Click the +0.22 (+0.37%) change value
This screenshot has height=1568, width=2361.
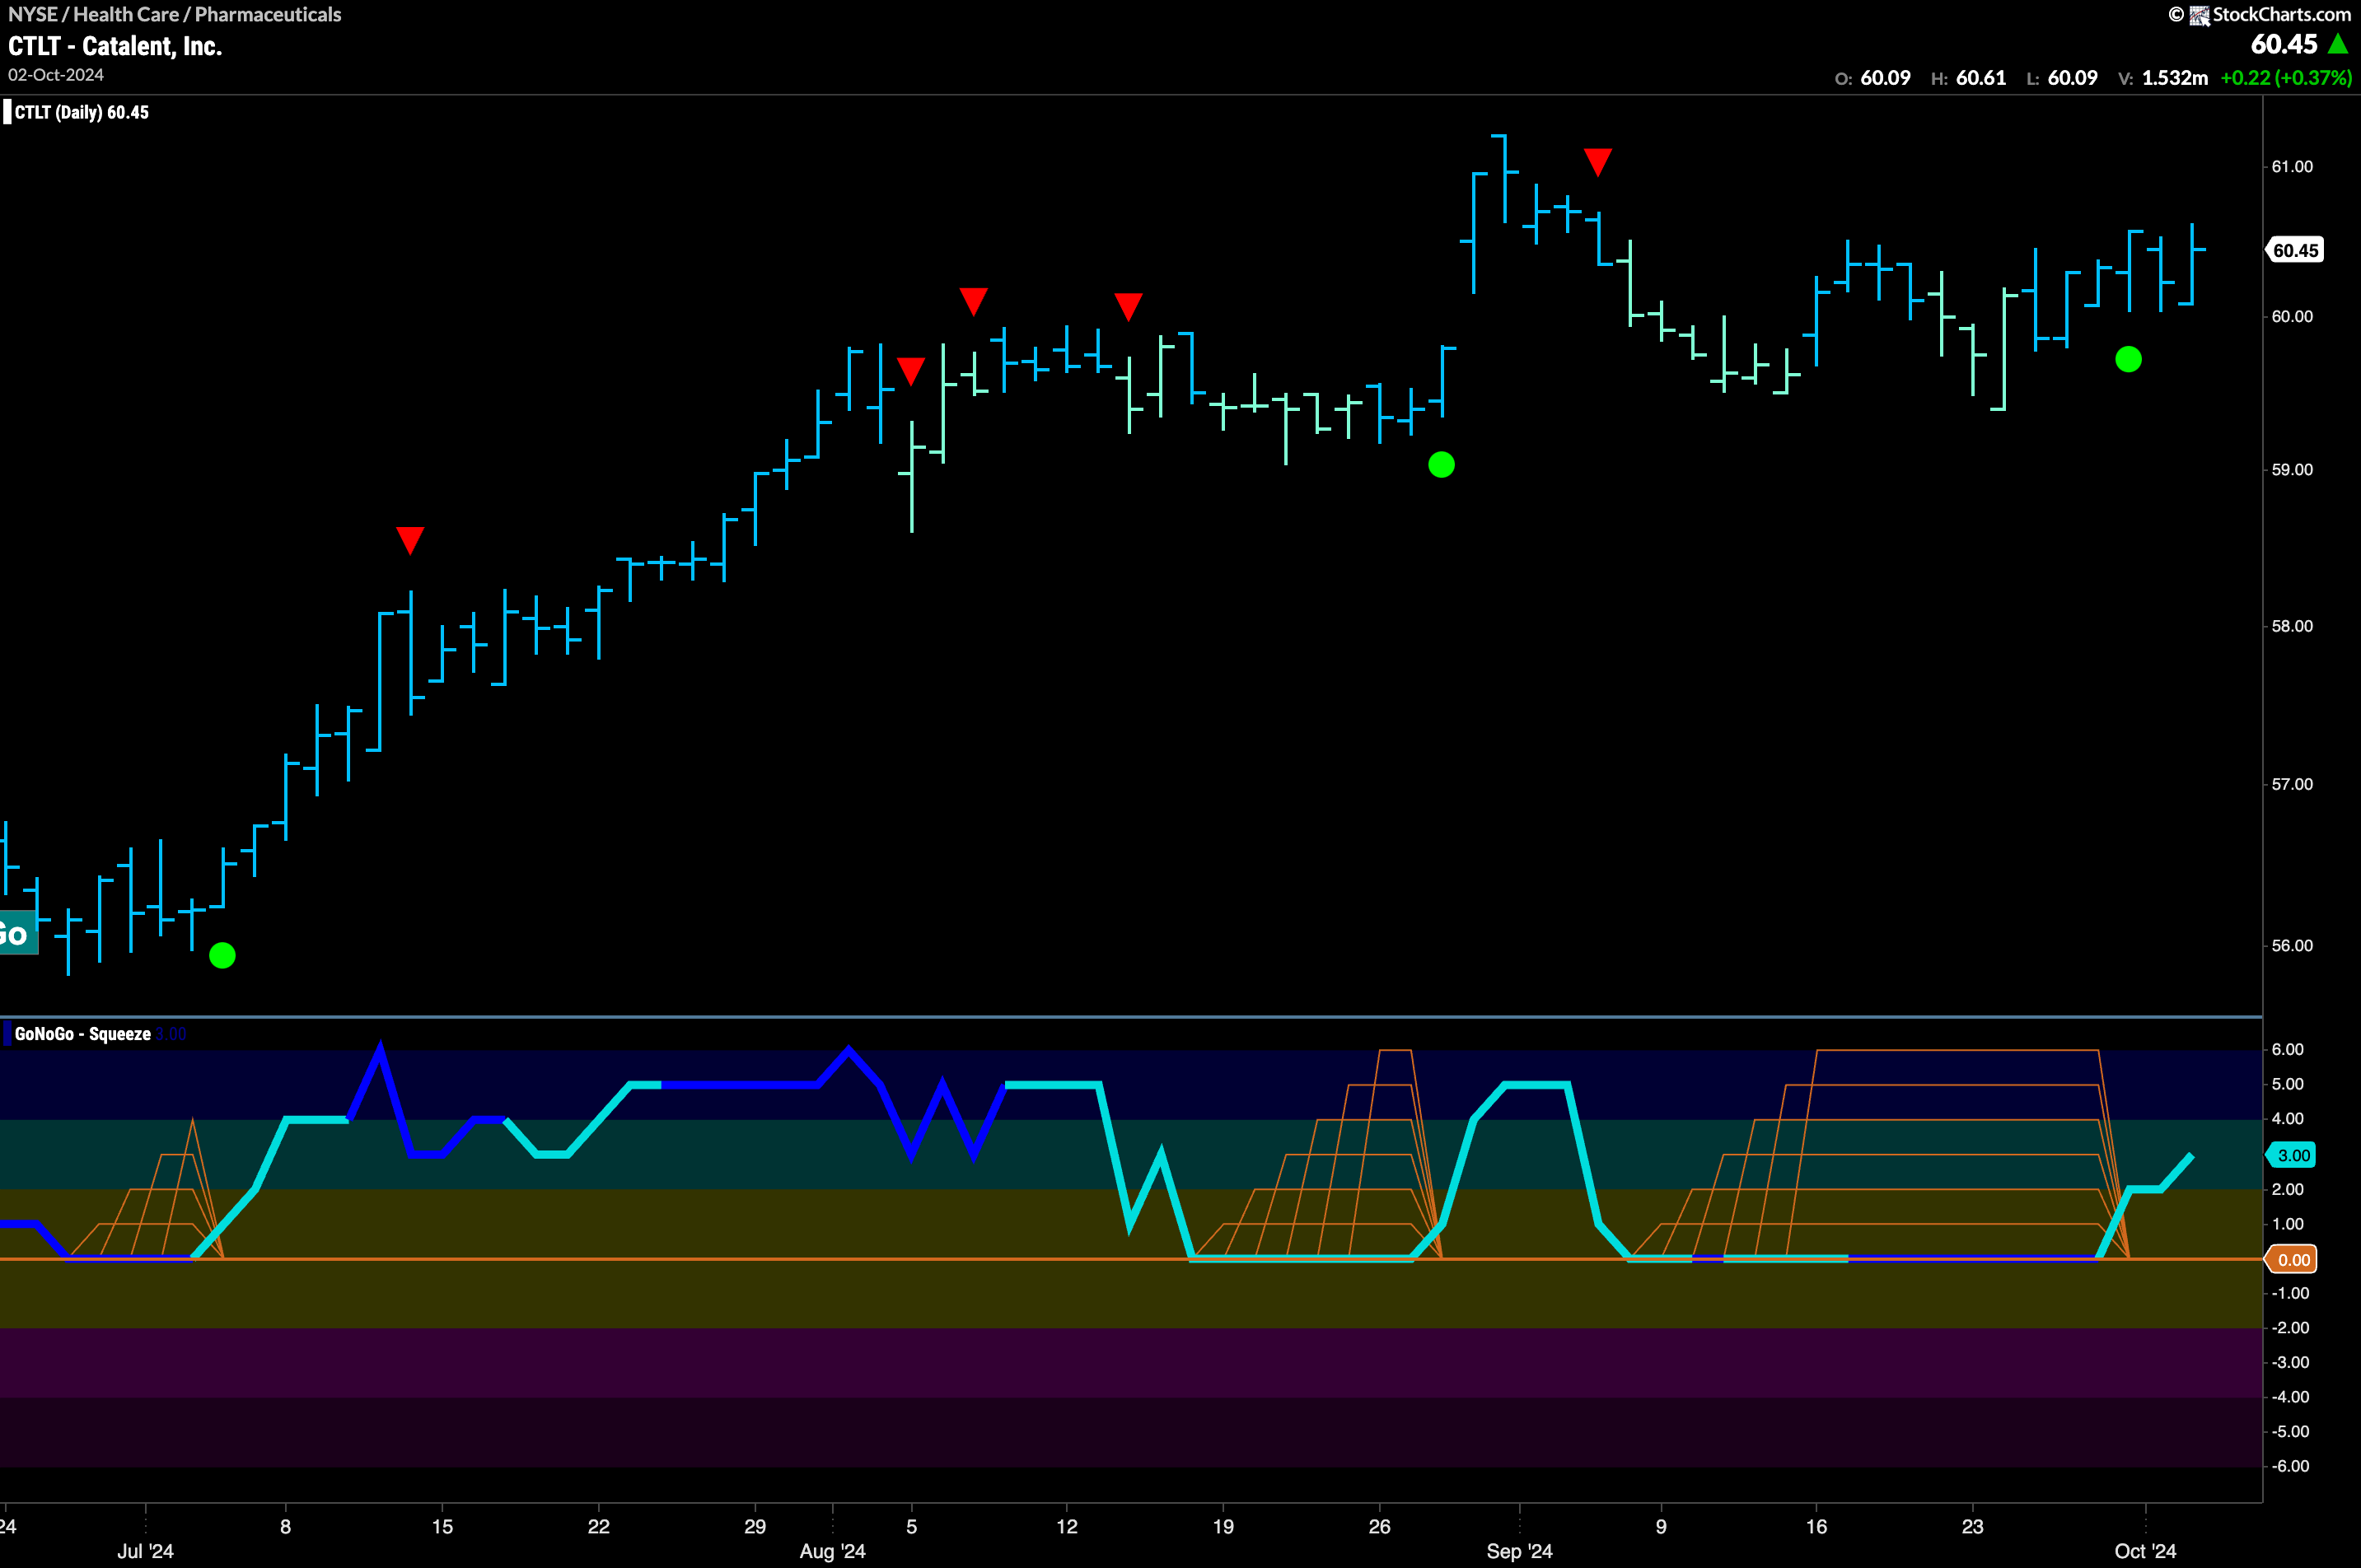2286,78
